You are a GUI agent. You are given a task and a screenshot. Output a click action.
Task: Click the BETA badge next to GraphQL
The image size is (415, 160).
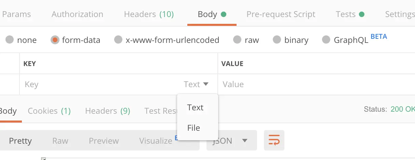[x=379, y=36]
